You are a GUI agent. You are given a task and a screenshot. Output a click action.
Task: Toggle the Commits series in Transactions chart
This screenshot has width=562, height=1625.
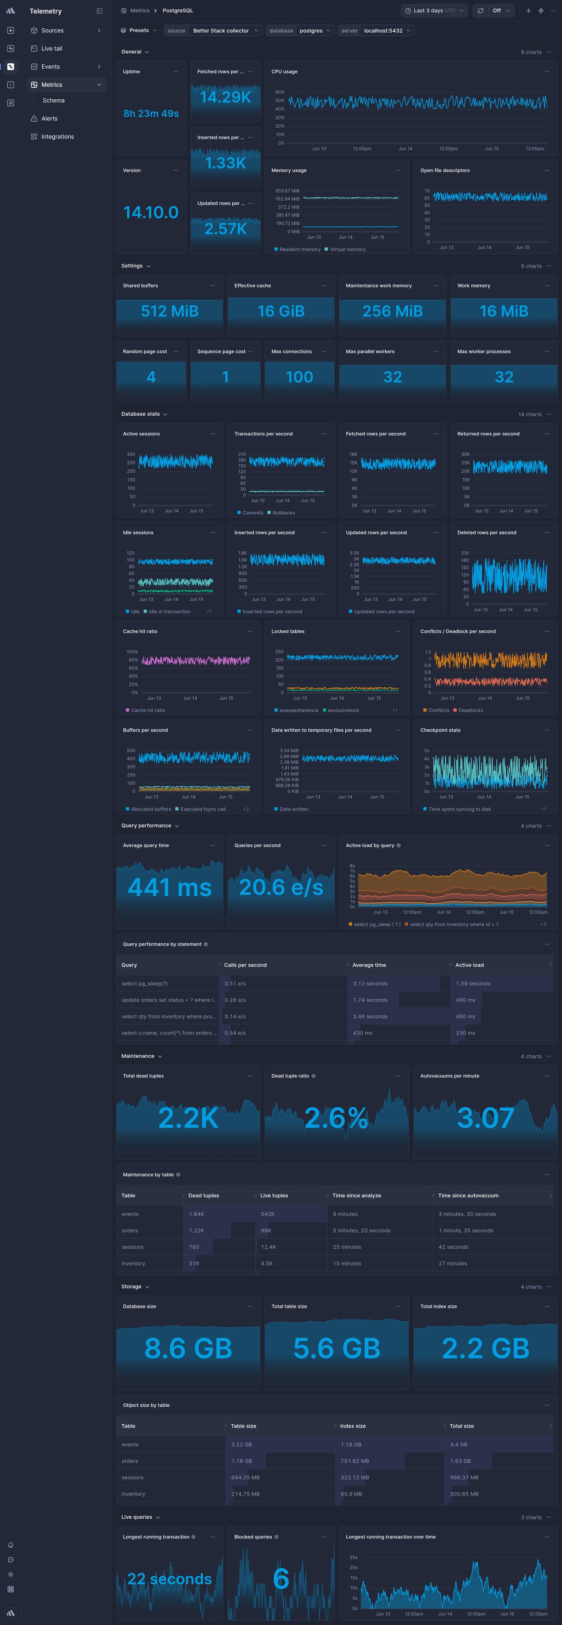(x=250, y=513)
